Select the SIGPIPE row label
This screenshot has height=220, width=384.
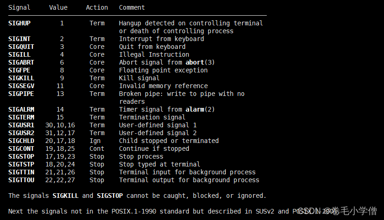point(21,94)
